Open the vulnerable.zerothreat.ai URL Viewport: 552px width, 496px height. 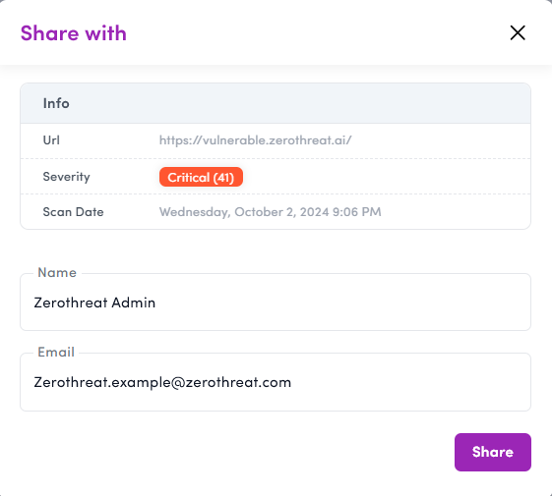click(255, 140)
